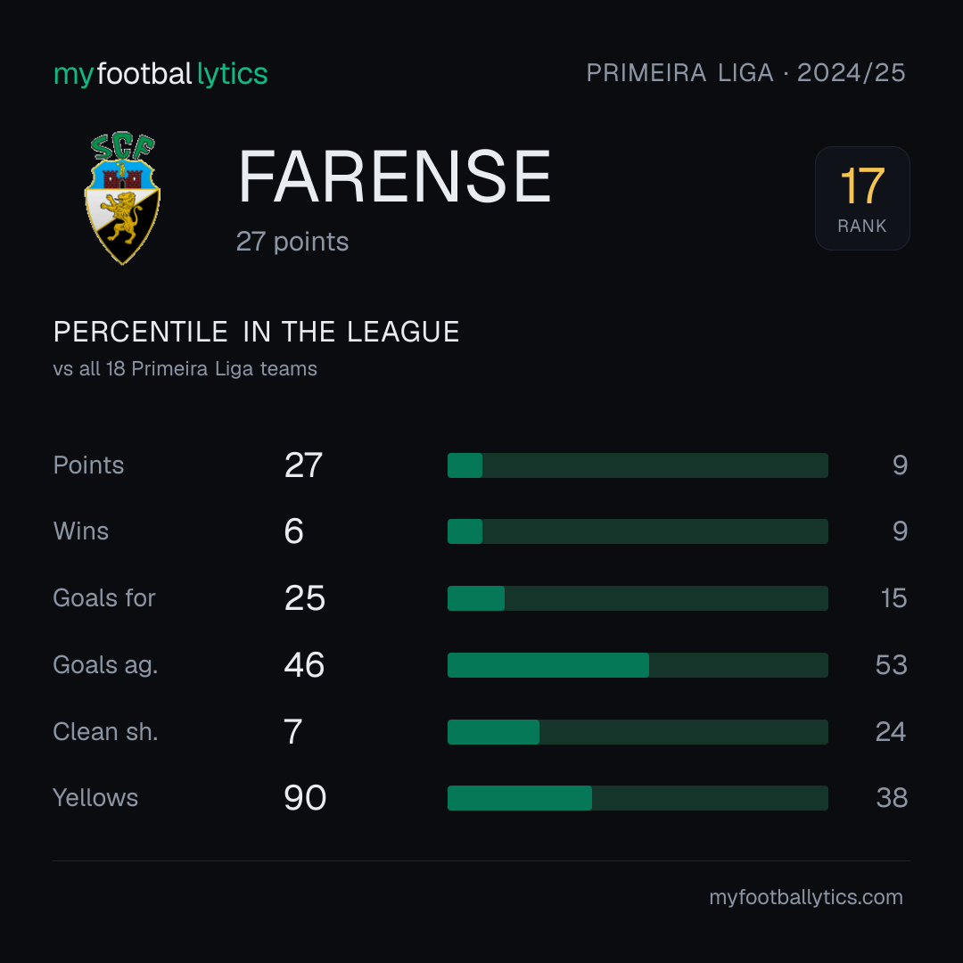This screenshot has width=963, height=963.
Task: Select the Yellows stat label
Action: tap(95, 798)
